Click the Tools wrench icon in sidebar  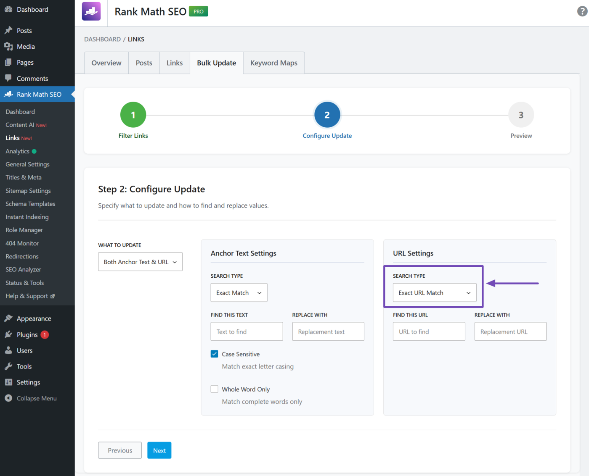pos(8,366)
